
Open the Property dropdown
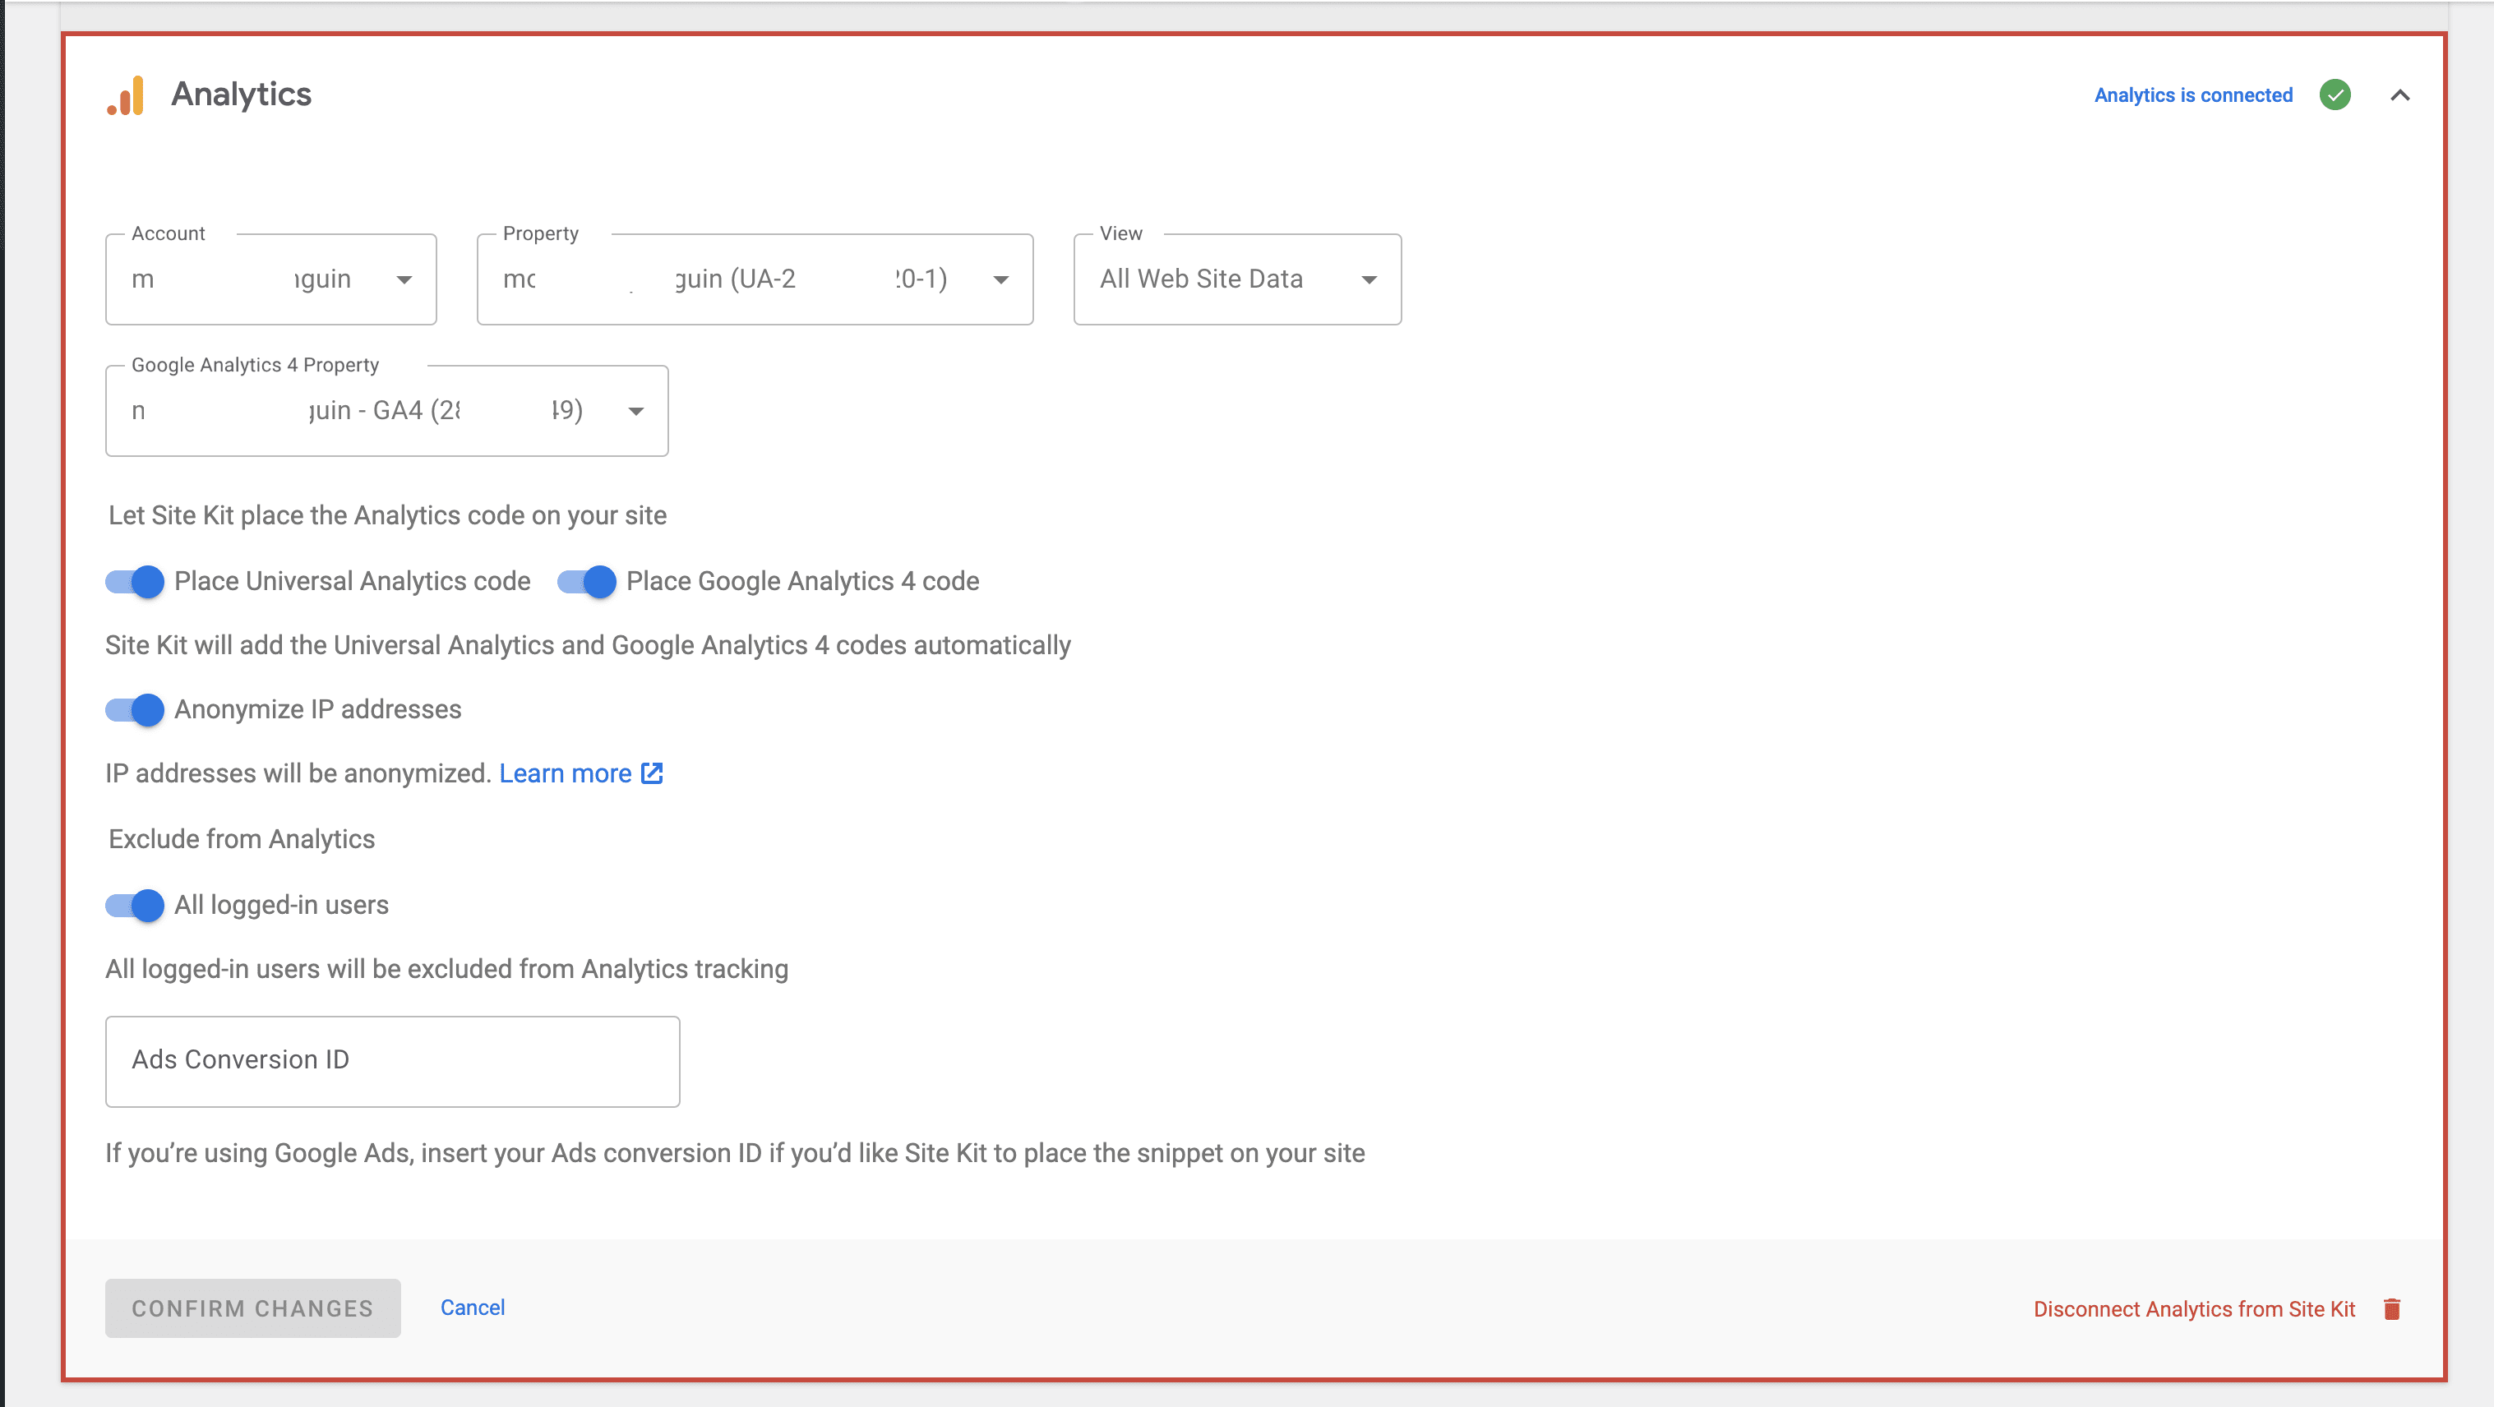pyautogui.click(x=755, y=279)
